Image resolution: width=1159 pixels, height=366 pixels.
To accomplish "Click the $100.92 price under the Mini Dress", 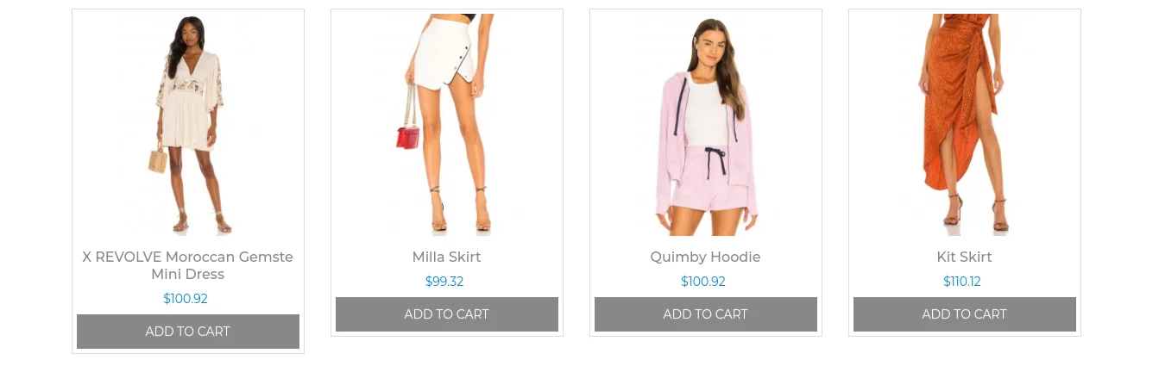I will [x=186, y=299].
